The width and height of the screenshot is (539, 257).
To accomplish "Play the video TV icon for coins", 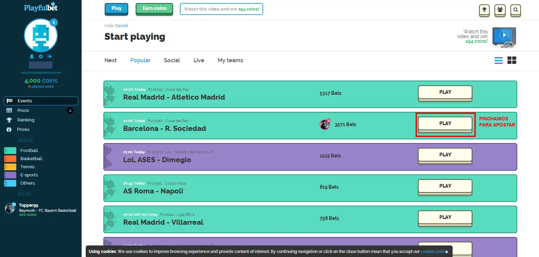I will (504, 37).
